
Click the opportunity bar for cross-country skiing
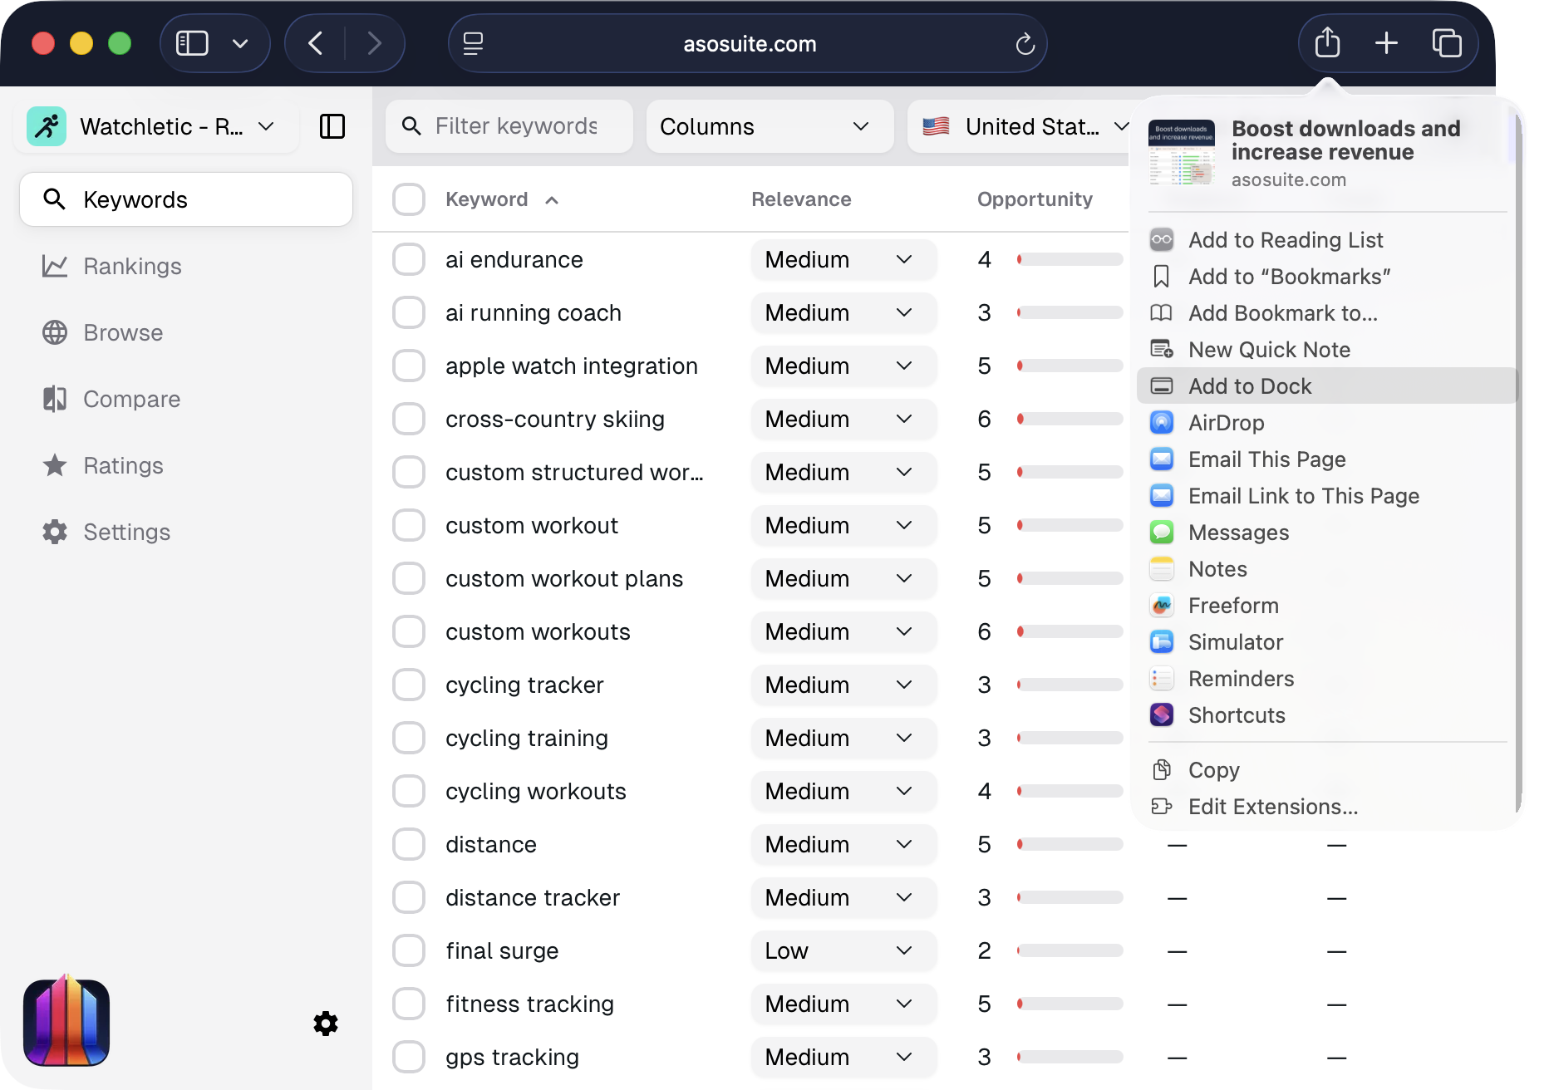1070,419
